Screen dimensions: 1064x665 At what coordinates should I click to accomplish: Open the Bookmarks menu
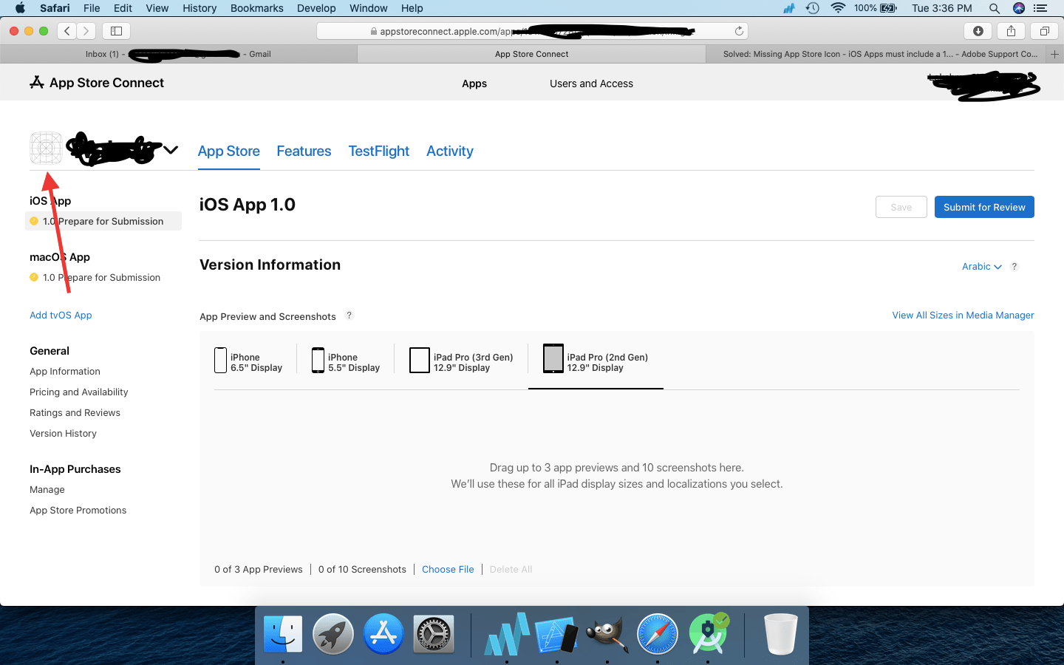pos(257,8)
